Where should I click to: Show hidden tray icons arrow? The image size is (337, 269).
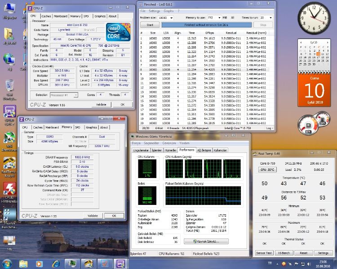tap(278, 264)
